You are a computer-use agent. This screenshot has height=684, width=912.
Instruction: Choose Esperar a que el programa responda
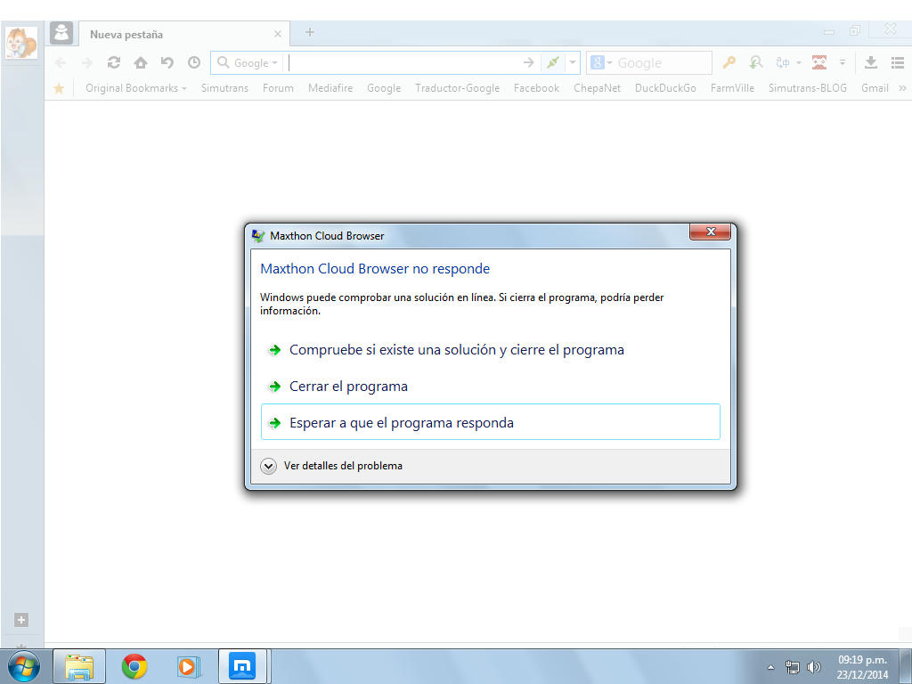(x=491, y=421)
